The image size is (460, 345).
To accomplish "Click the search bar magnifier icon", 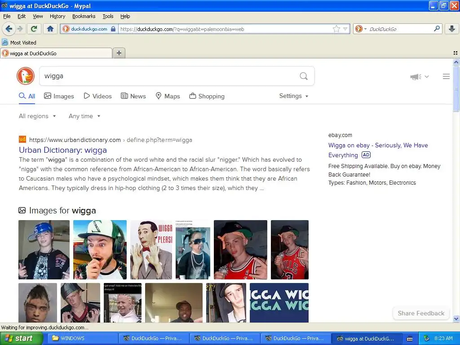I will pos(437,28).
